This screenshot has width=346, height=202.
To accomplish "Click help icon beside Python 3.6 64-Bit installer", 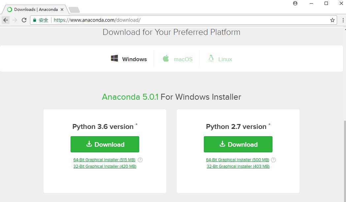I will click(x=140, y=160).
